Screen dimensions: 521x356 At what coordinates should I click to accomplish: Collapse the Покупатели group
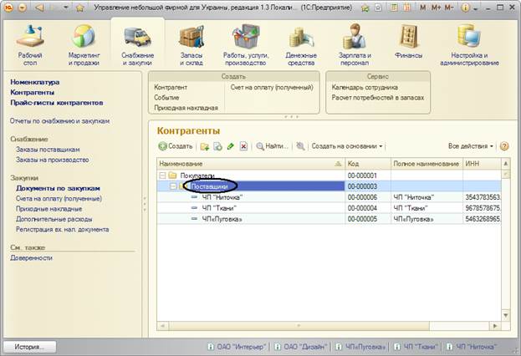[162, 175]
